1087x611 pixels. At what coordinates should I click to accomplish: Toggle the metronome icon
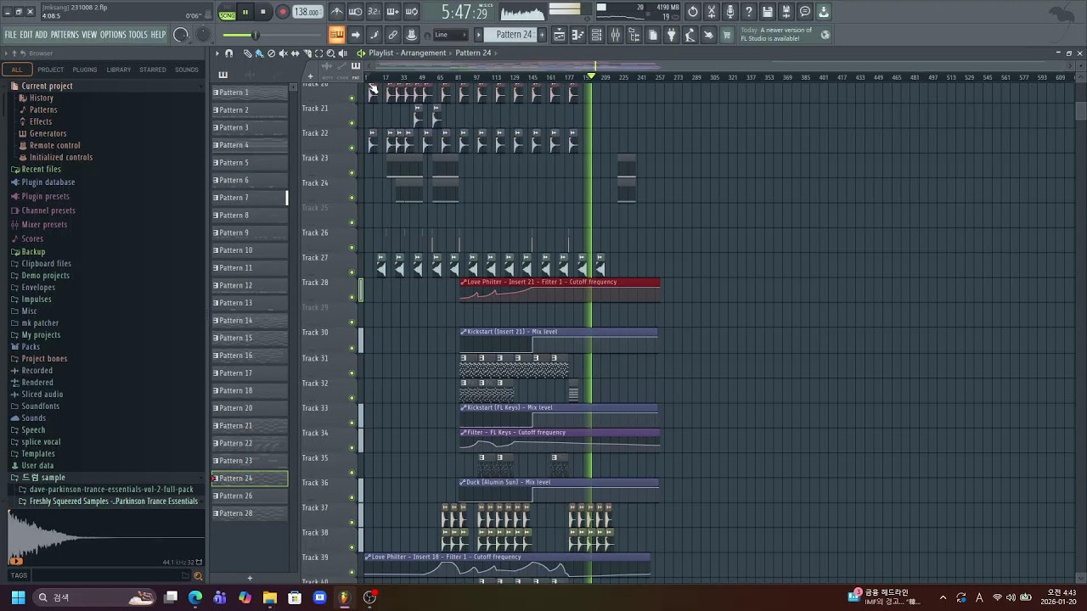pyautogui.click(x=337, y=12)
